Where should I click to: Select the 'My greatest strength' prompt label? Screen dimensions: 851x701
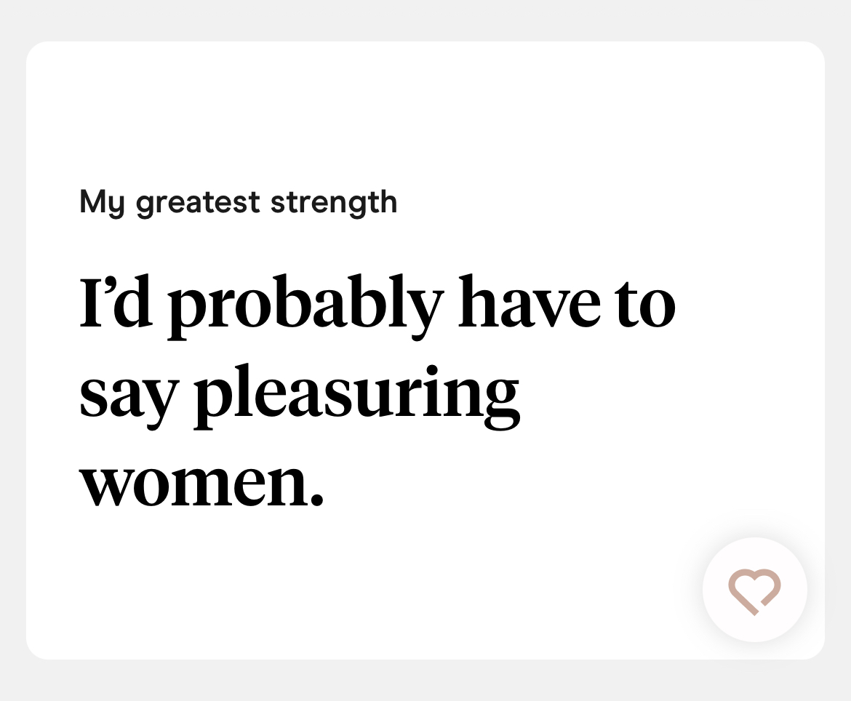coord(239,204)
